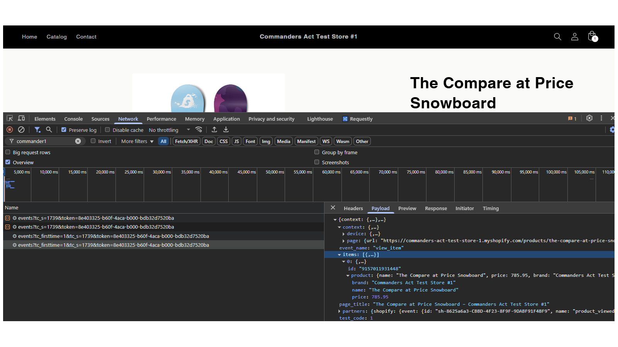Switch to the Preview tab
This screenshot has height=347, width=618.
point(407,208)
